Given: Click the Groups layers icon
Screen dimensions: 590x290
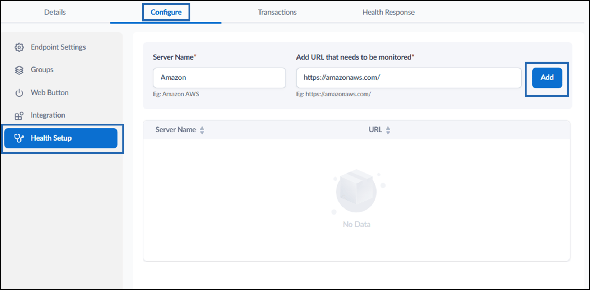Looking at the screenshot, I should [x=19, y=70].
